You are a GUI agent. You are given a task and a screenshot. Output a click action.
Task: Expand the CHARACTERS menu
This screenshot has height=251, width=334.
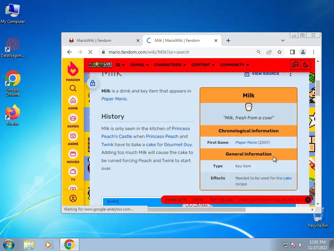170,65
